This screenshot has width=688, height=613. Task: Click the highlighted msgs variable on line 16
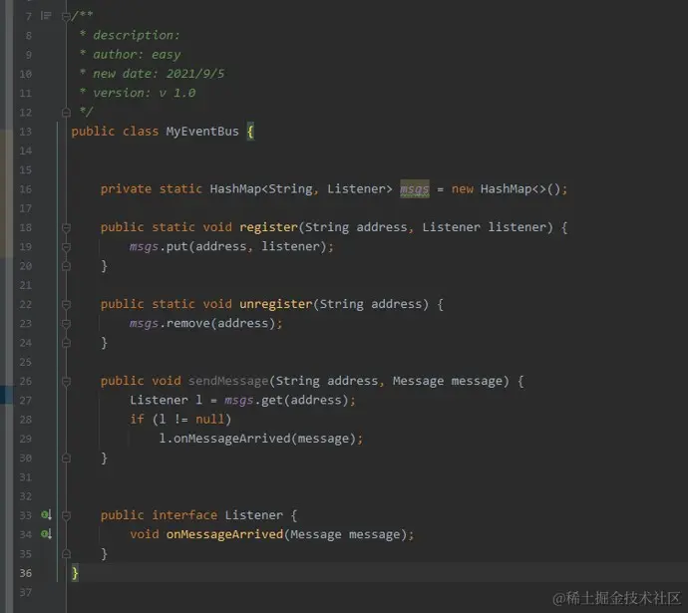tap(414, 189)
